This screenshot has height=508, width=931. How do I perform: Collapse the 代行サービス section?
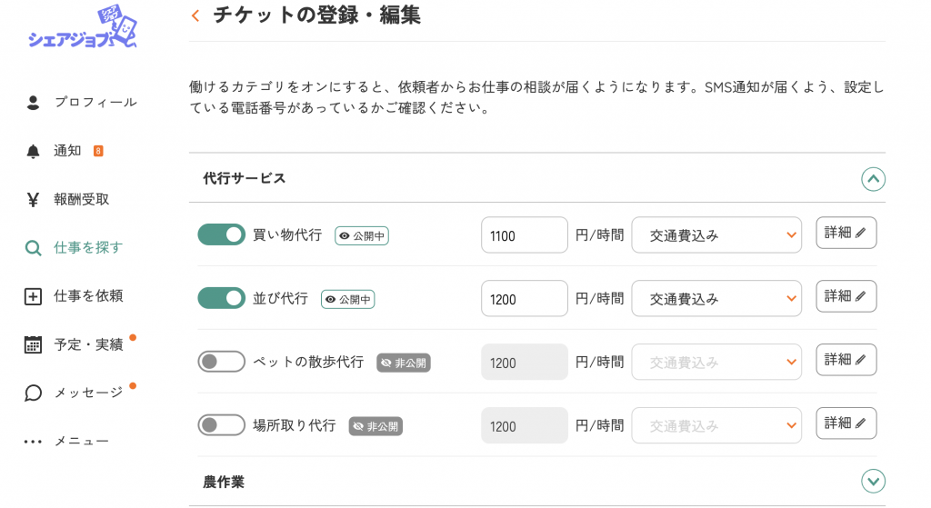(x=873, y=179)
